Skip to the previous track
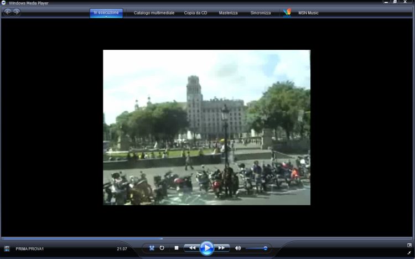This screenshot has height=259, width=415. click(191, 248)
